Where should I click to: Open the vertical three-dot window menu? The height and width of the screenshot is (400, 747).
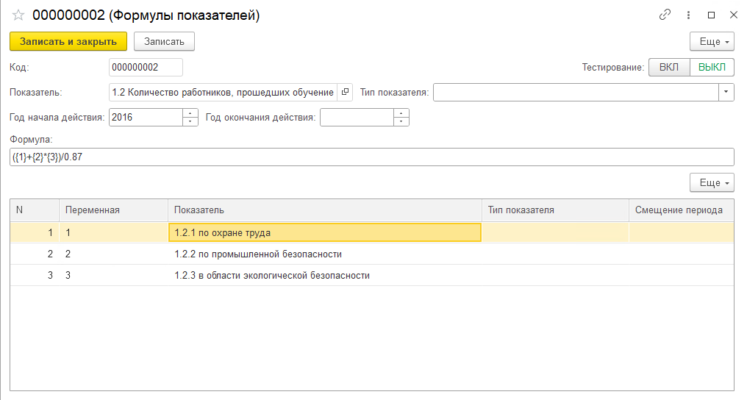689,15
